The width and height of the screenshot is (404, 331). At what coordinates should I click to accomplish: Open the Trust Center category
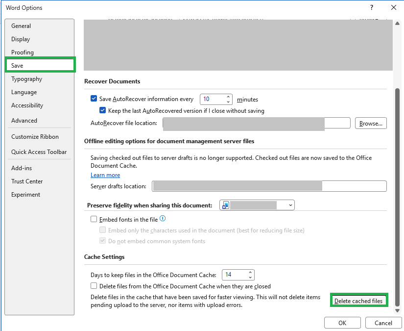[x=40, y=181]
